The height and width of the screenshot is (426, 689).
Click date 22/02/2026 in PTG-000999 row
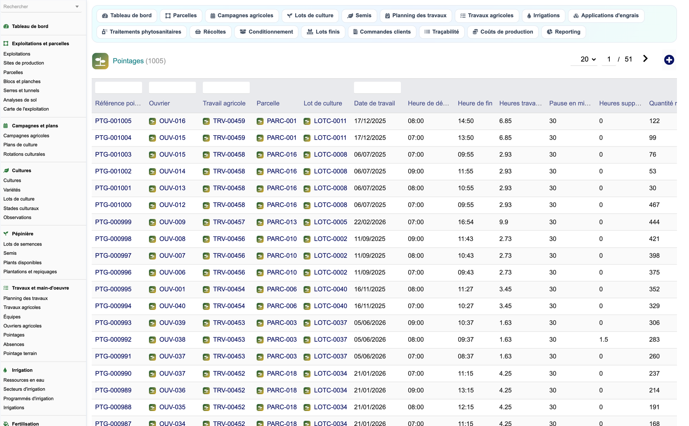click(x=370, y=222)
